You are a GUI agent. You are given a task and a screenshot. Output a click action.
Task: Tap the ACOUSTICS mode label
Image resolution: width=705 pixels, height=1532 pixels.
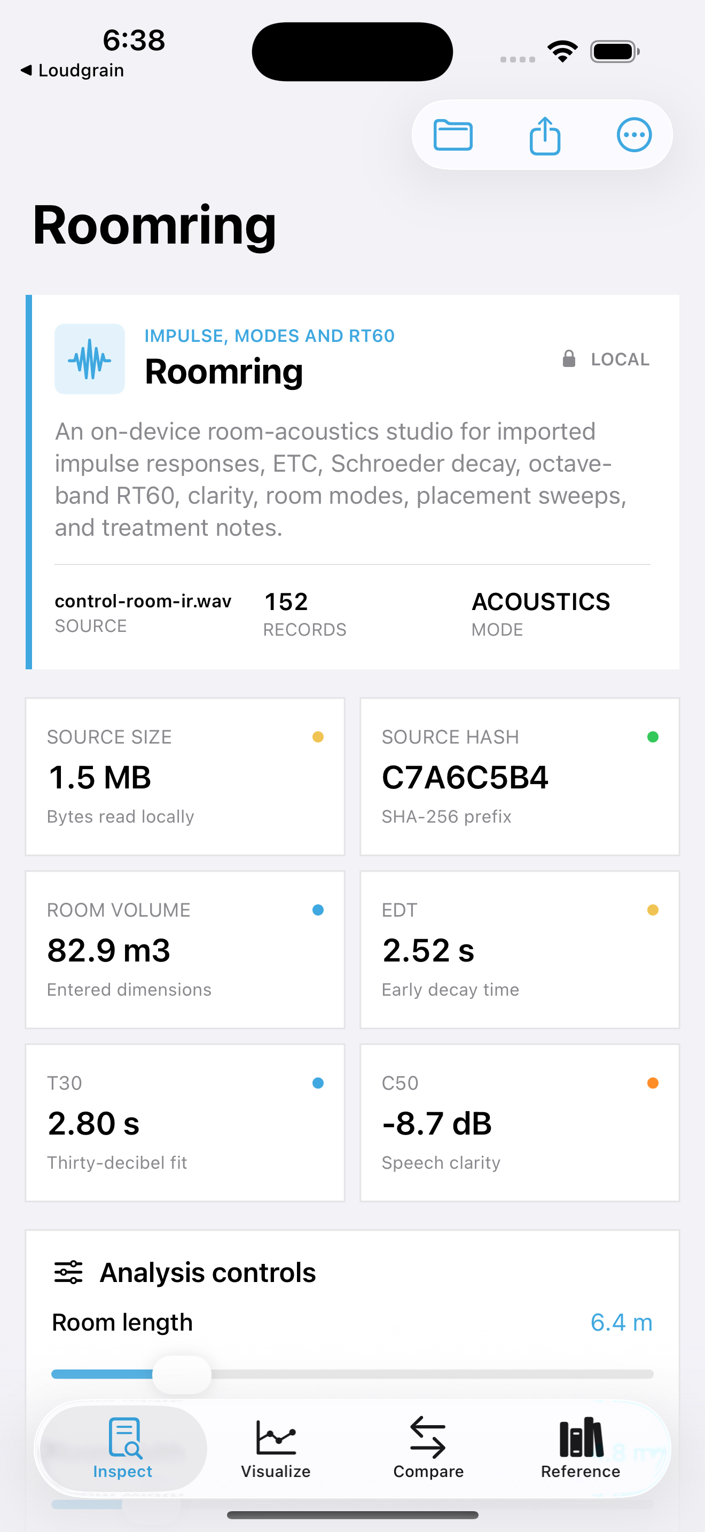tap(541, 602)
